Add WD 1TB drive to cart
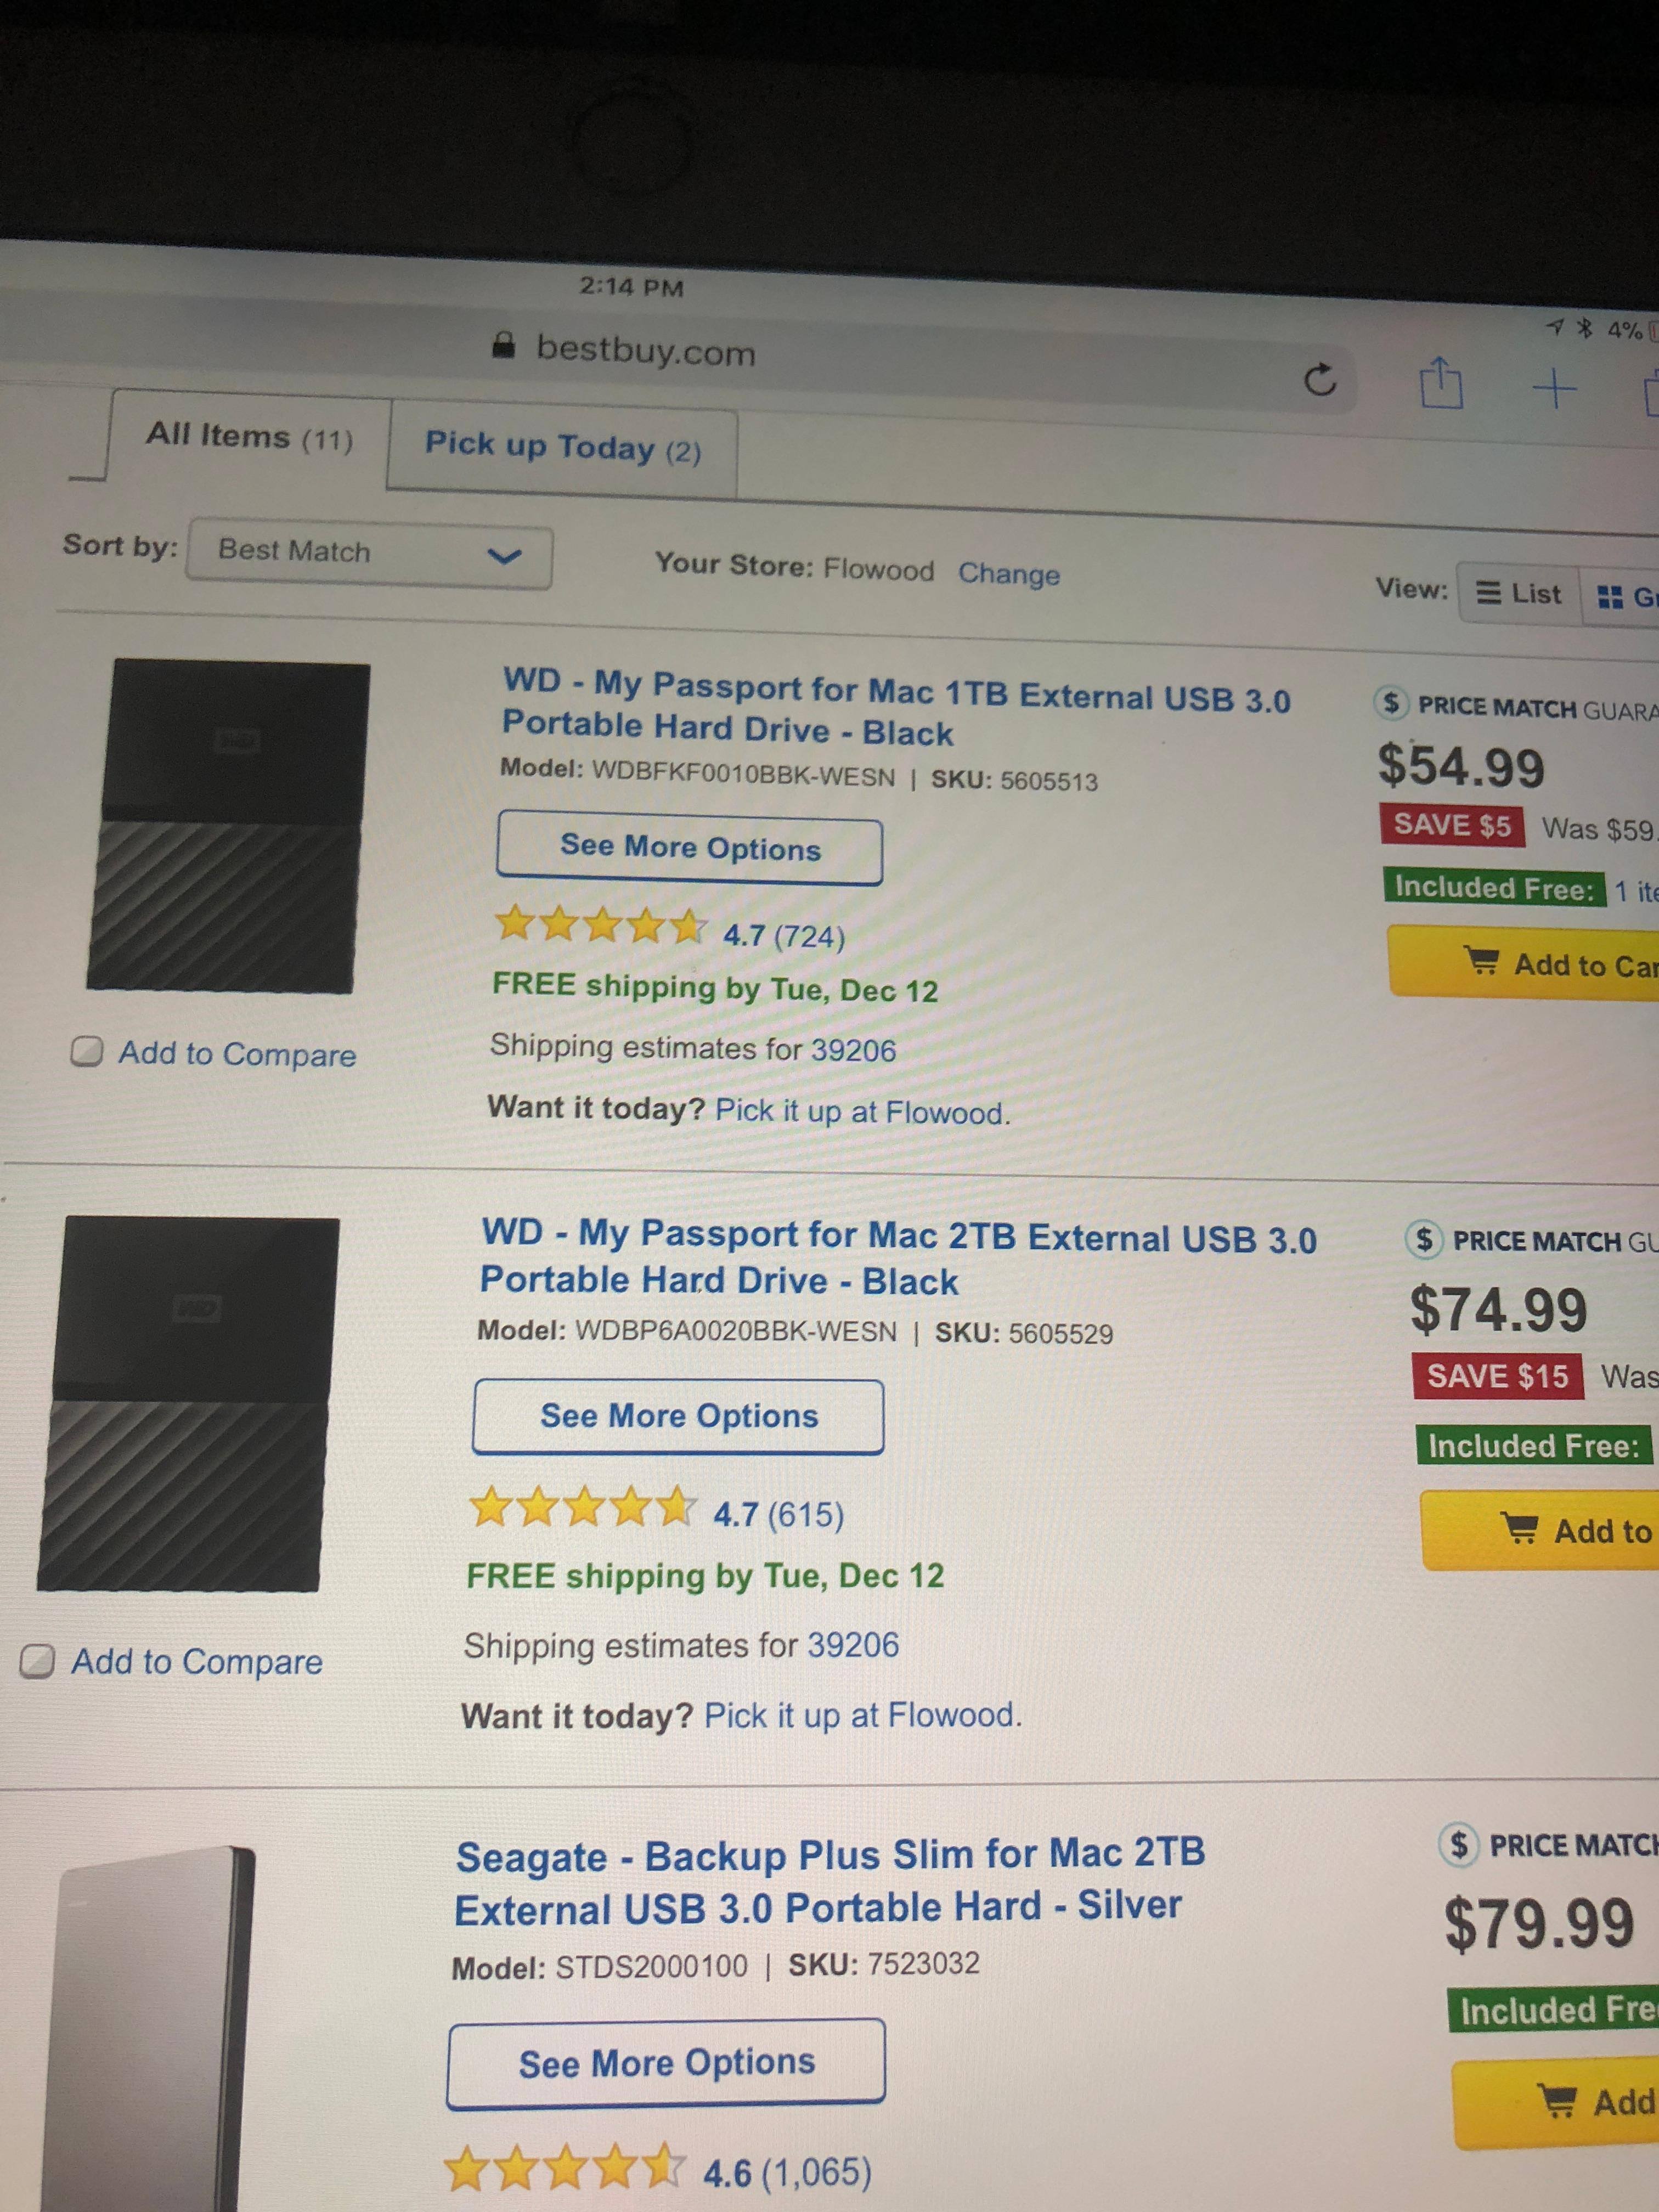 [1540, 964]
